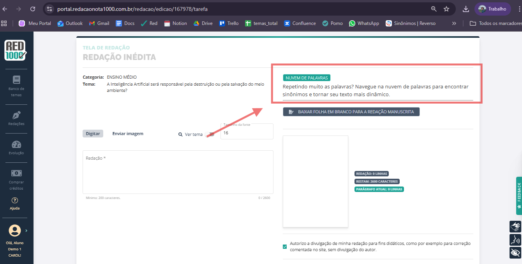Open the apps grid in bookmarks bar
This screenshot has width=522, height=264.
pyautogui.click(x=4, y=23)
